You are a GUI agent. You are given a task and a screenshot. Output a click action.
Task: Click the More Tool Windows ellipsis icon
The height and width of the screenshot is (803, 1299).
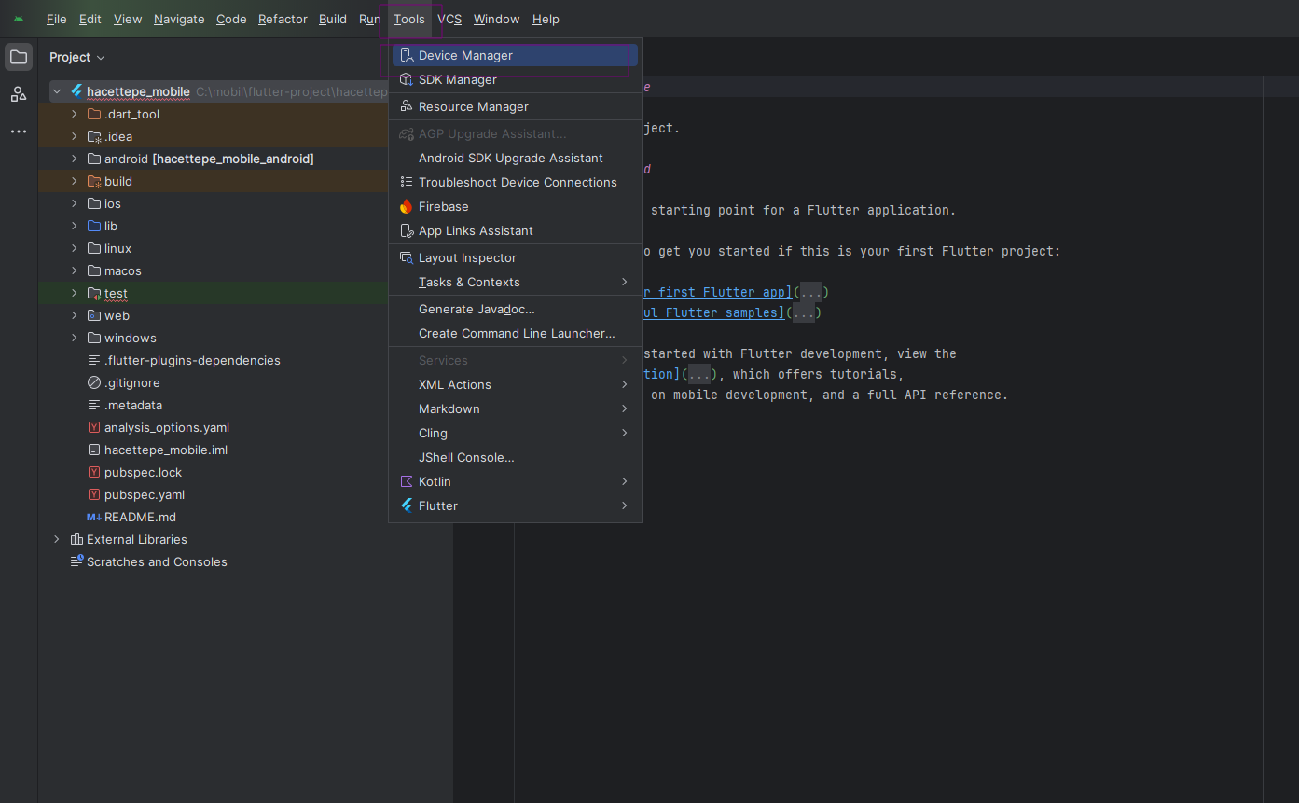tap(18, 131)
